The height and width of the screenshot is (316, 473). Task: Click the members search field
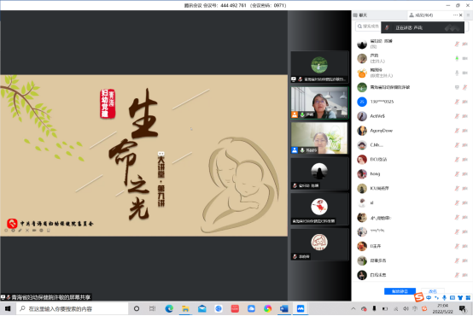[x=368, y=26]
